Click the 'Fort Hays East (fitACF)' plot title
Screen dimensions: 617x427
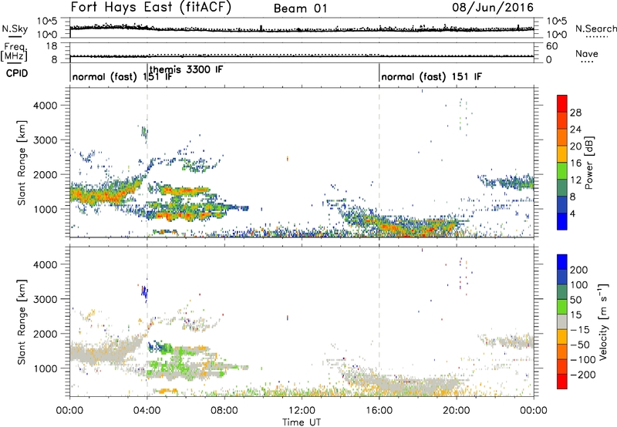point(151,8)
